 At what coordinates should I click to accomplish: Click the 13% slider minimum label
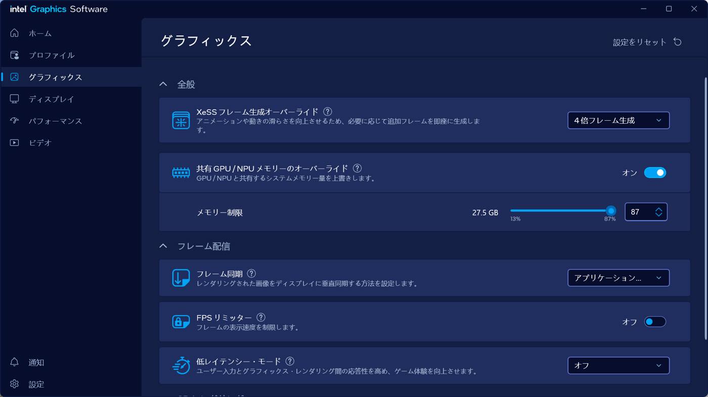pyautogui.click(x=515, y=219)
